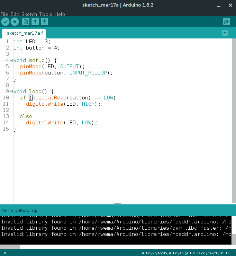Click the line number 10 in status bar
The image size is (236, 256).
4,253
